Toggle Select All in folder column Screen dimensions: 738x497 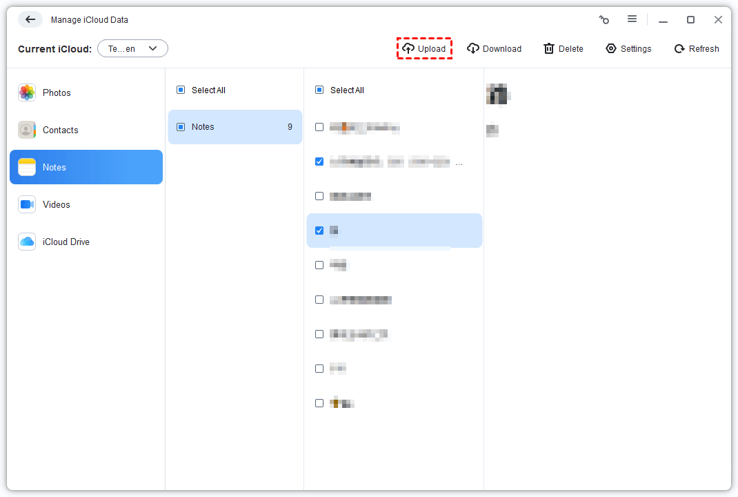click(181, 90)
